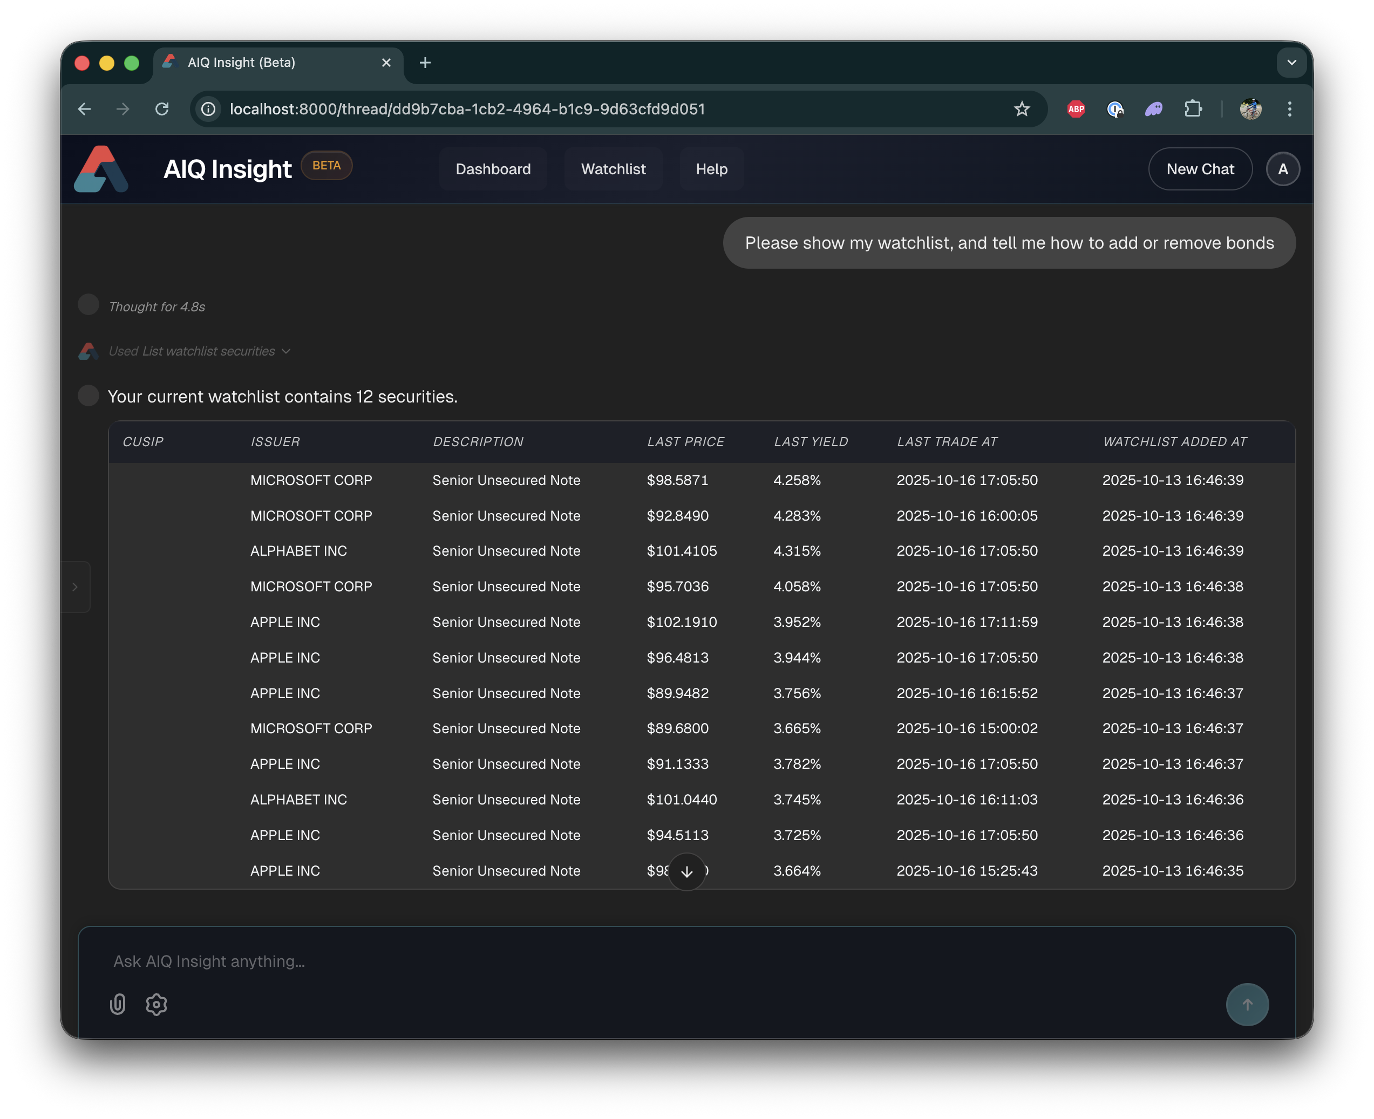
Task: Toggle the status circle beside the watchlist summary
Action: 89,395
